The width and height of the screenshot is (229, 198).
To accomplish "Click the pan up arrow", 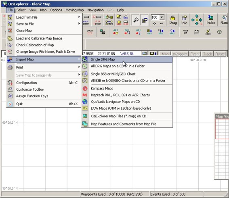I will coord(197,16).
